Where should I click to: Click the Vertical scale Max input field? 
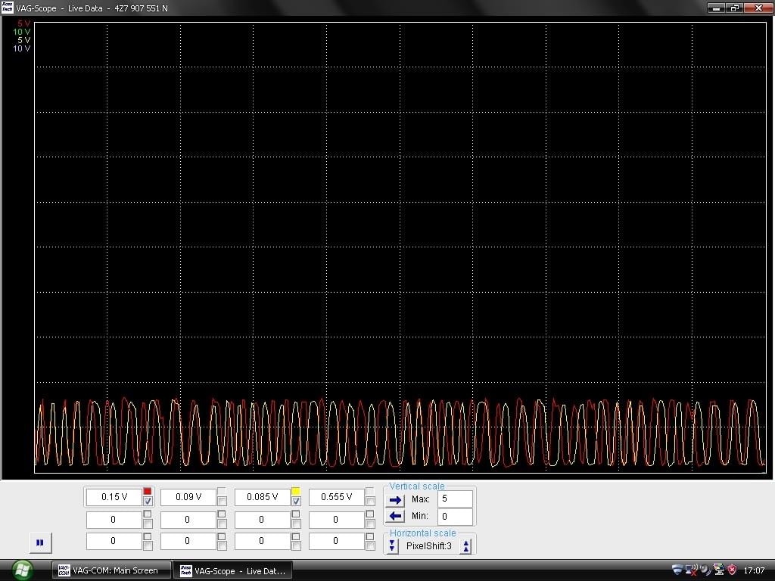click(454, 499)
